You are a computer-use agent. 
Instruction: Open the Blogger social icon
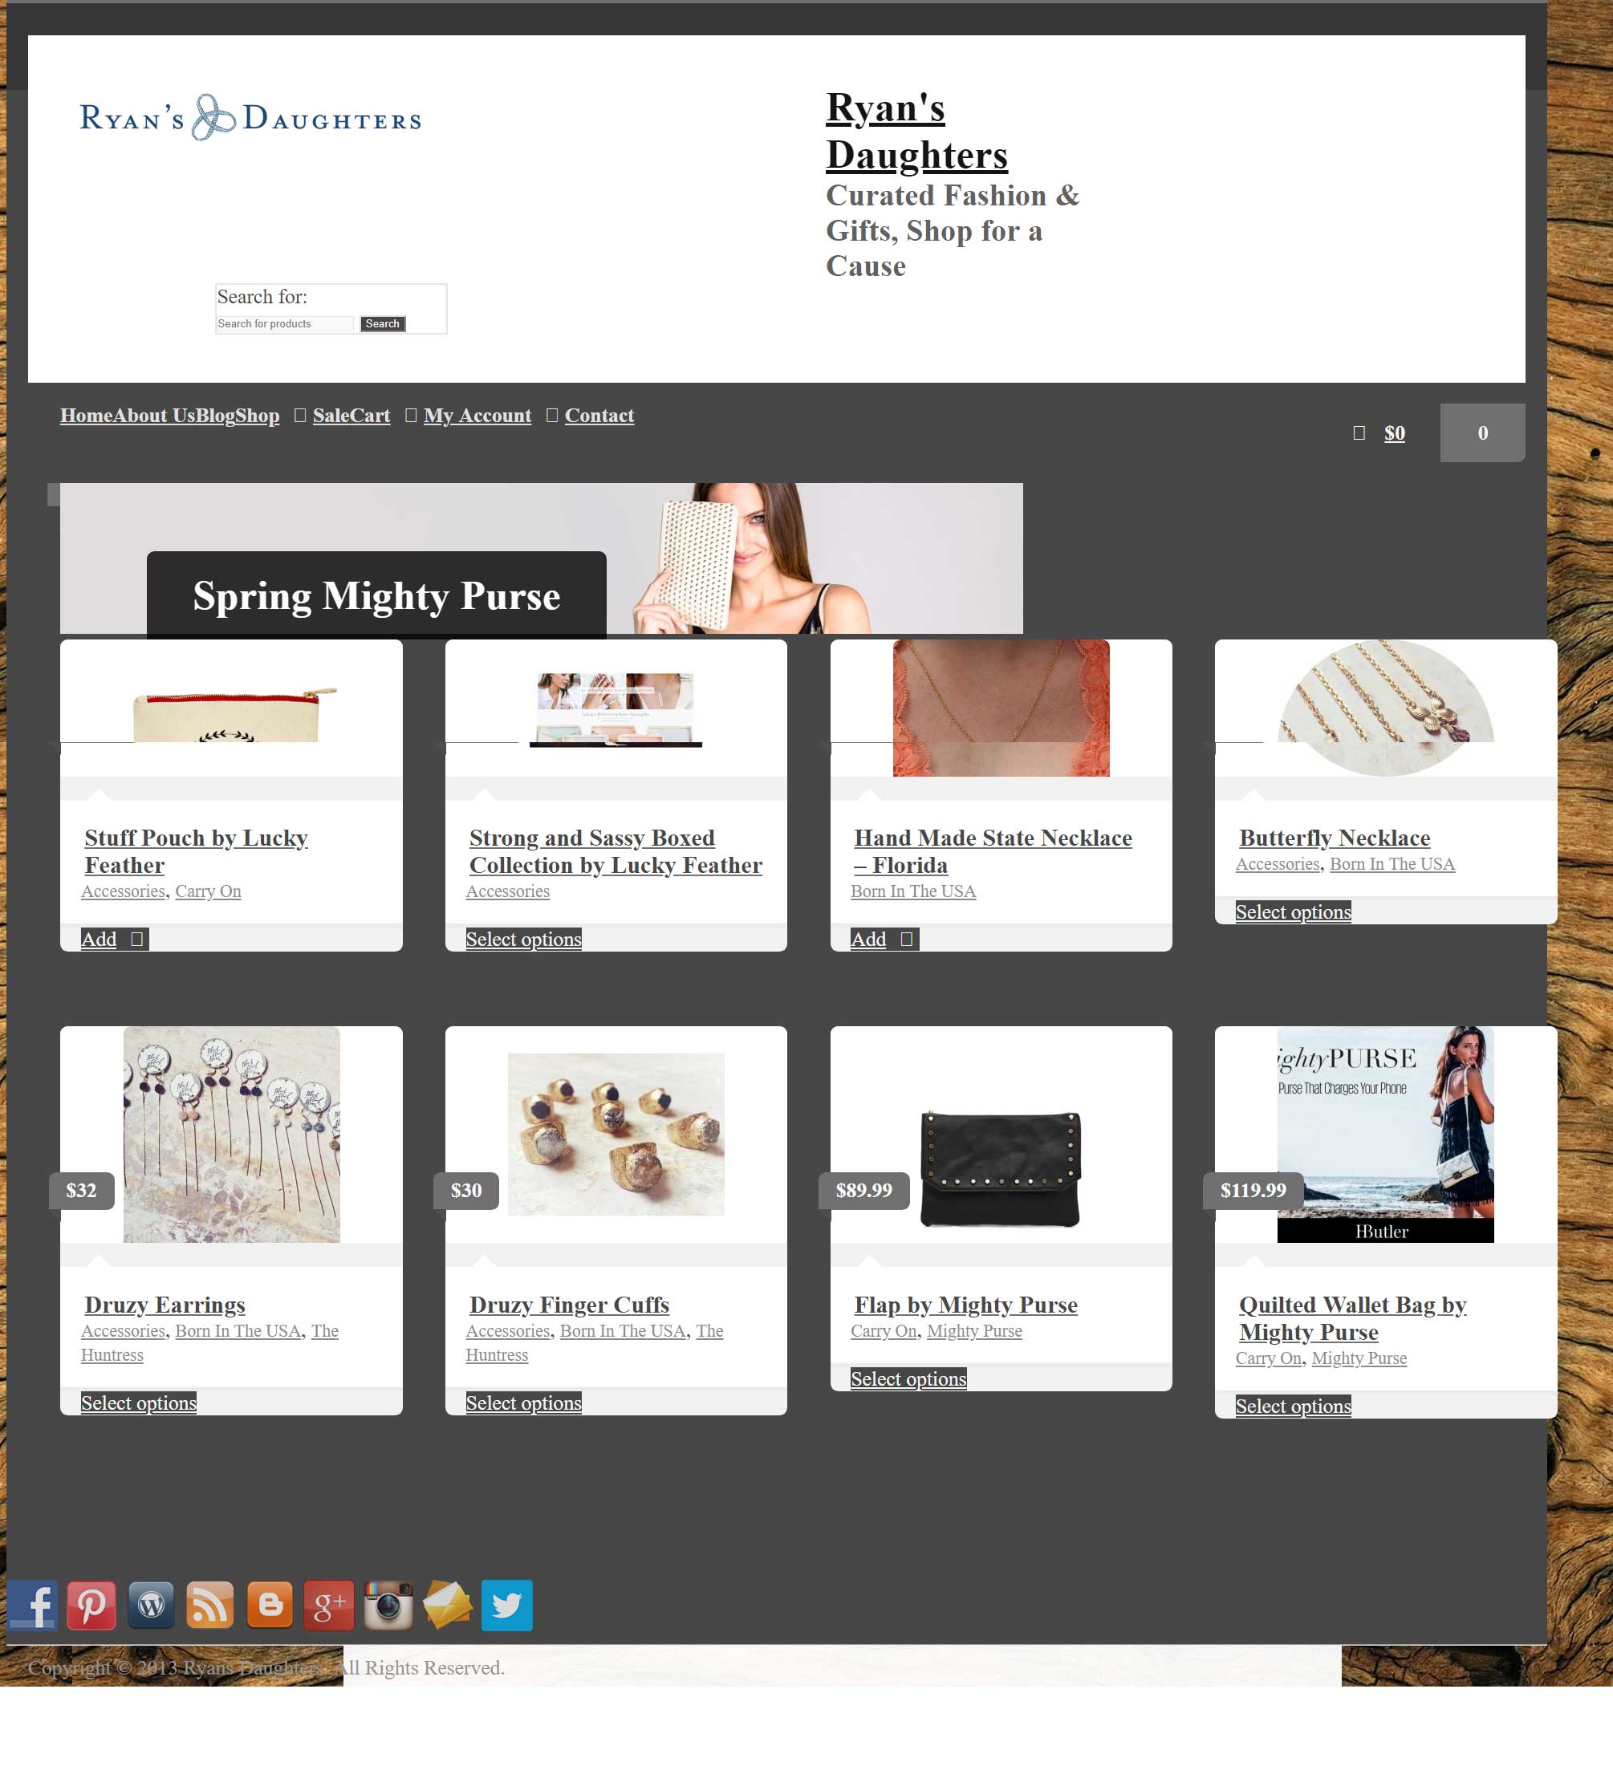270,1605
